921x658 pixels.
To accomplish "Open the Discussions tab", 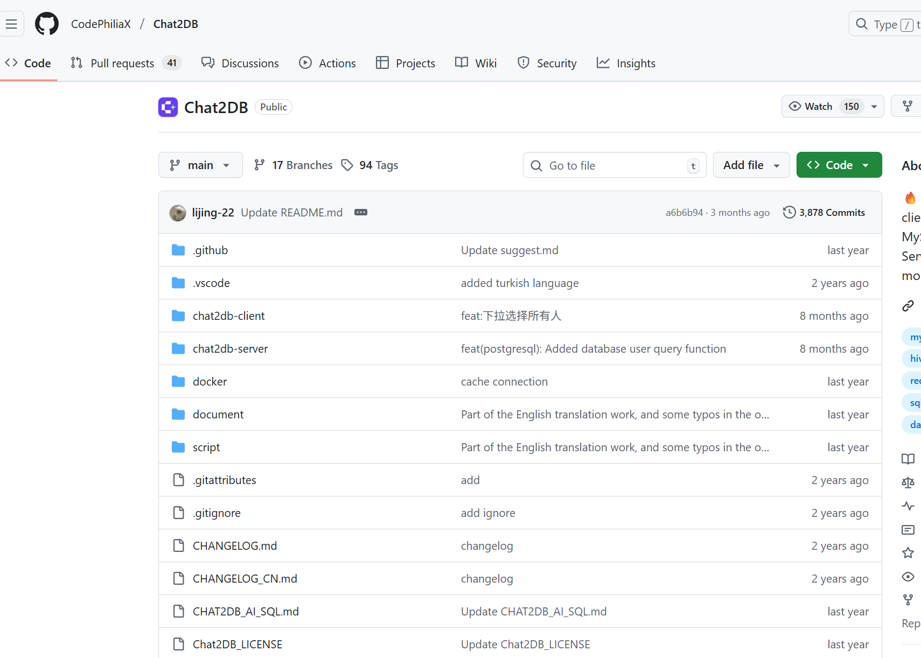I will point(240,63).
